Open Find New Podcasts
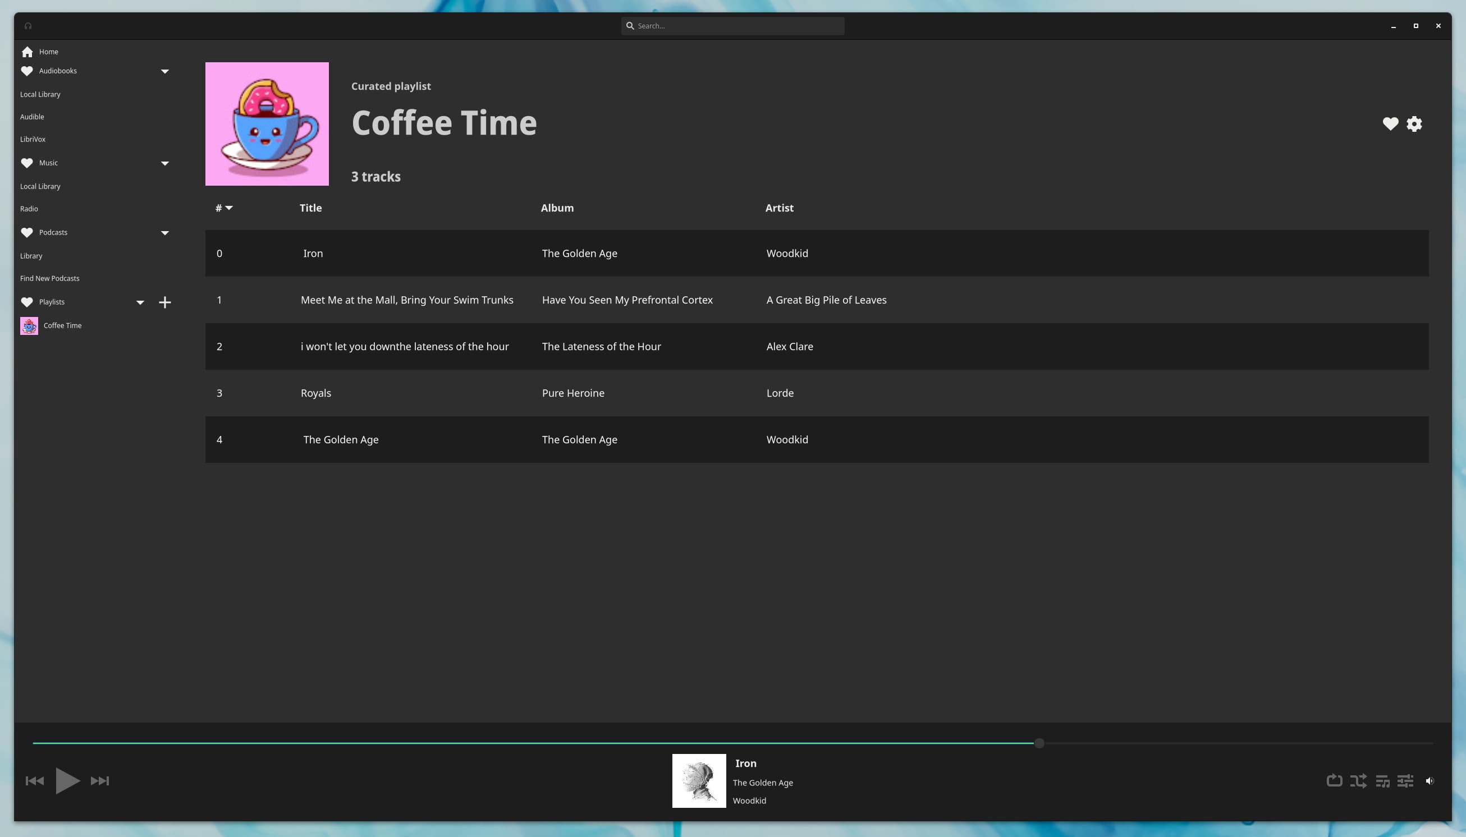This screenshot has width=1466, height=837. 49,278
